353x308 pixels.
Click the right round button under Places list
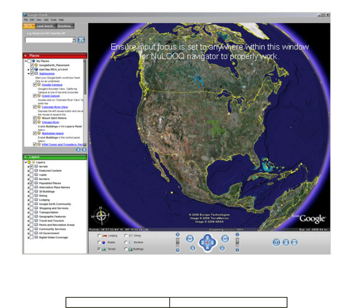tap(84, 150)
